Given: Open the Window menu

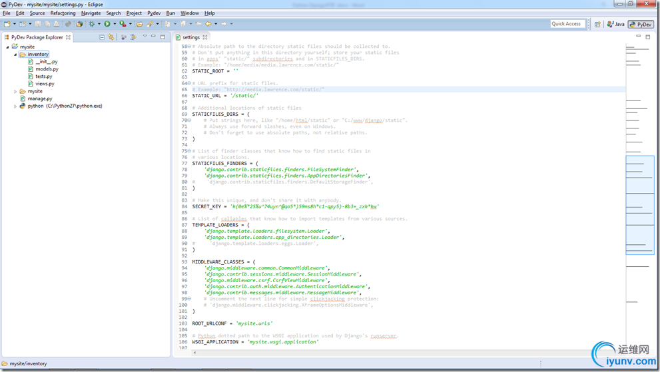Looking at the screenshot, I should click(x=189, y=13).
